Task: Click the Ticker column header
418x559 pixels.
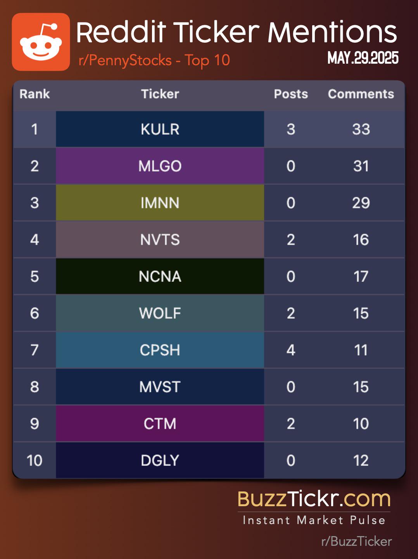Action: pos(160,94)
